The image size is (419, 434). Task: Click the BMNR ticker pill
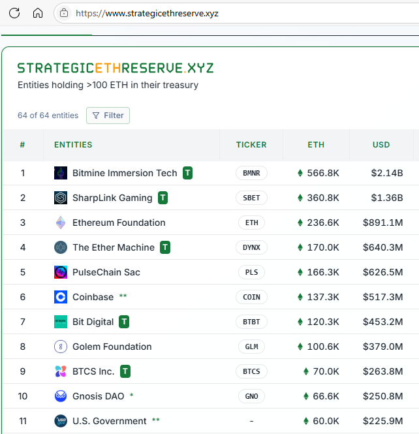(251, 173)
